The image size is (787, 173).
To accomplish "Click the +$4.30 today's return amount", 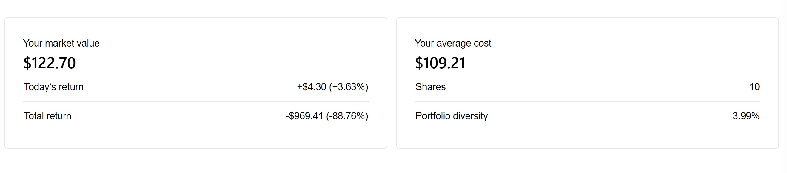I will click(312, 87).
